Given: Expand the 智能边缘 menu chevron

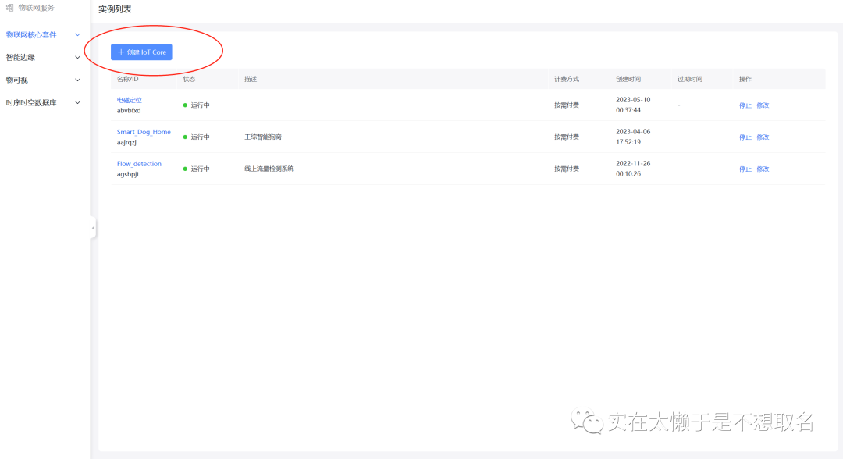Looking at the screenshot, I should pos(77,58).
